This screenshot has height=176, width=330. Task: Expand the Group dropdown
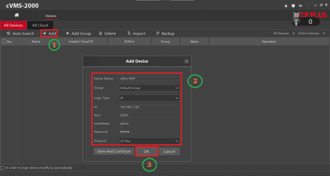pos(149,88)
